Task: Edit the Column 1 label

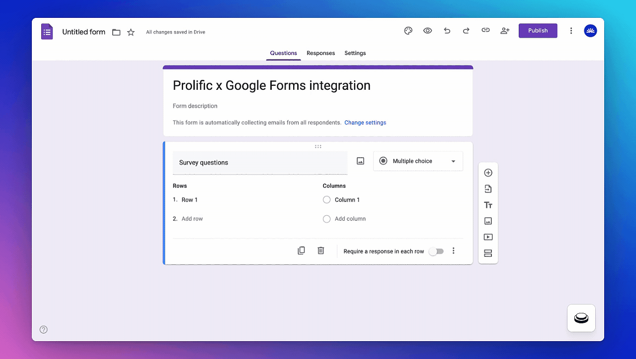Action: pyautogui.click(x=347, y=200)
